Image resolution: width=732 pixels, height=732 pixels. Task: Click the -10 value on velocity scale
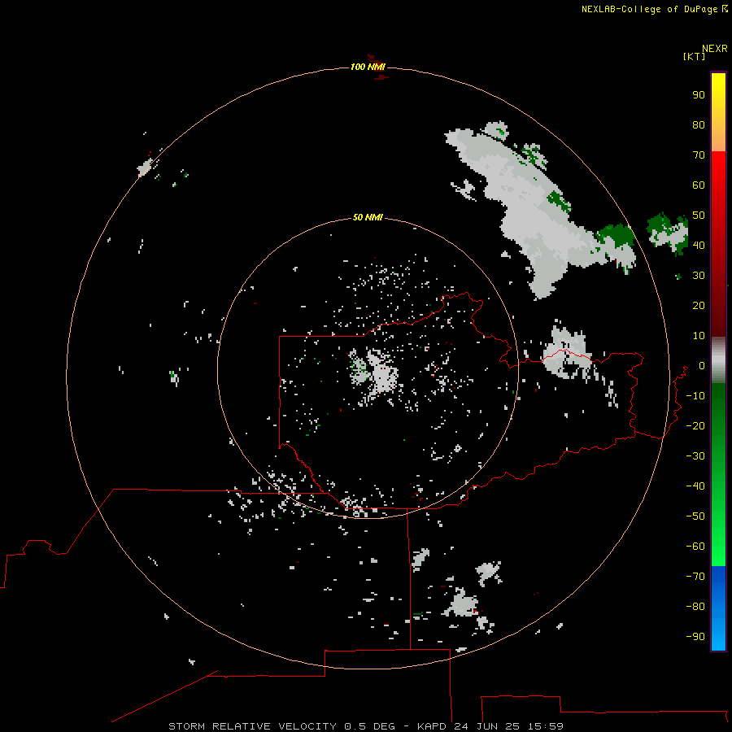click(695, 396)
